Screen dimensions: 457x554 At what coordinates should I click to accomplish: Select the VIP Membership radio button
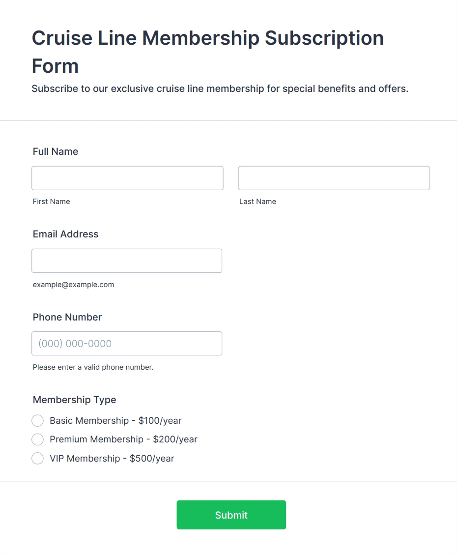38,459
